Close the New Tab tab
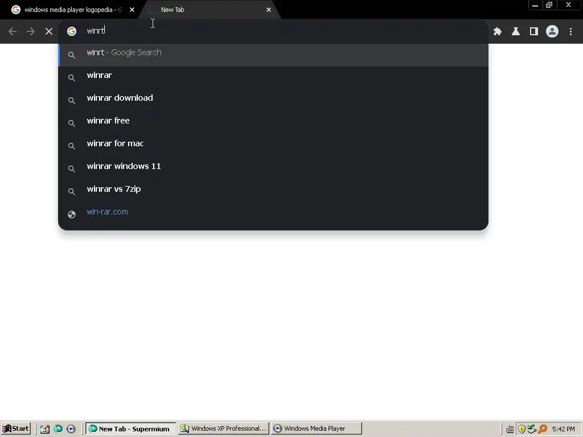Image resolution: width=583 pixels, height=437 pixels. (x=269, y=10)
